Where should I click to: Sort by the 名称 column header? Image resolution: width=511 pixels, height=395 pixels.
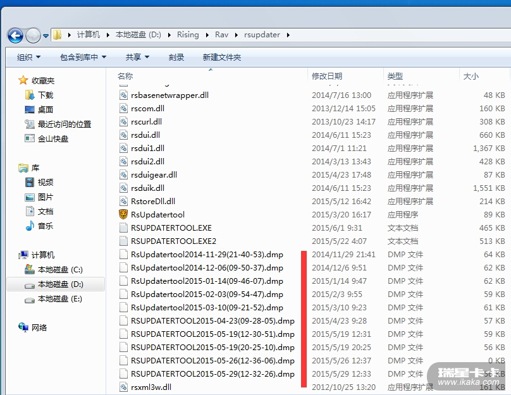coord(125,76)
